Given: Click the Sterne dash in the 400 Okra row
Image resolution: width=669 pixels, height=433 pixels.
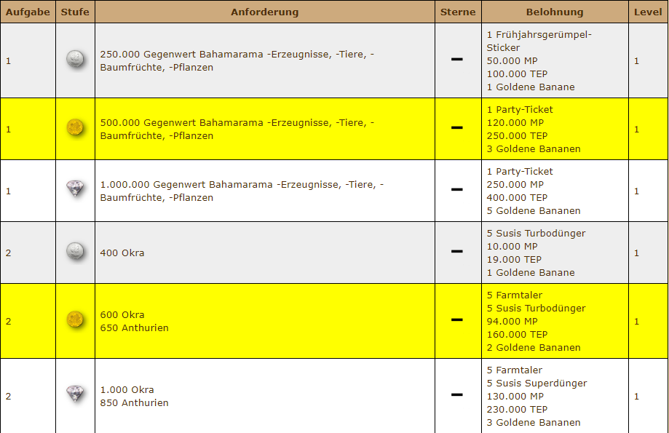Looking at the screenshot, I should 457,251.
